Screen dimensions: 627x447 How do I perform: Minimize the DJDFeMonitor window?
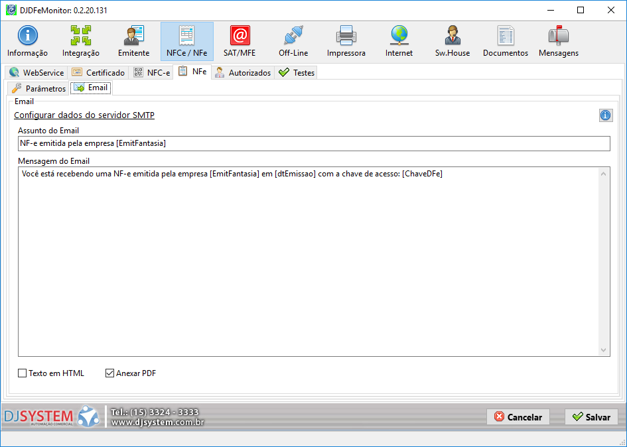pyautogui.click(x=551, y=10)
